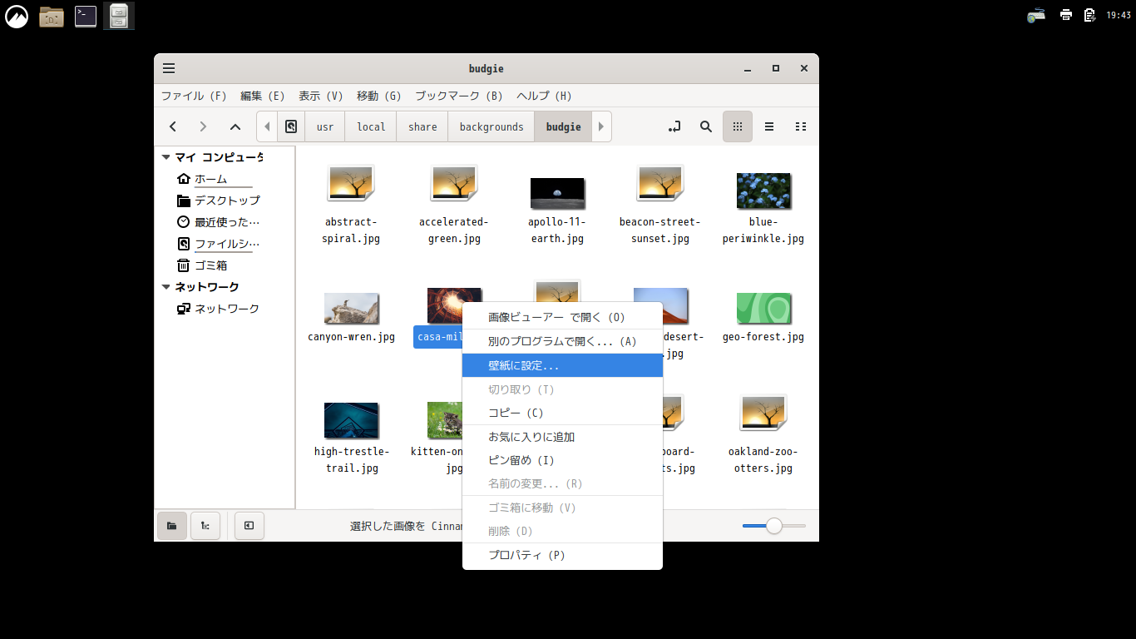Toggle location entry mode icon
Screen dimensions: 1136x639
(x=674, y=126)
